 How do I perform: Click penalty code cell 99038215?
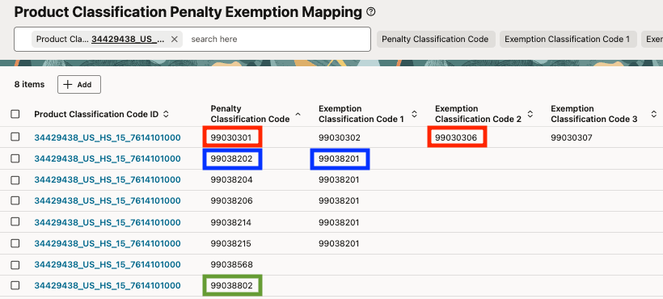tap(231, 243)
